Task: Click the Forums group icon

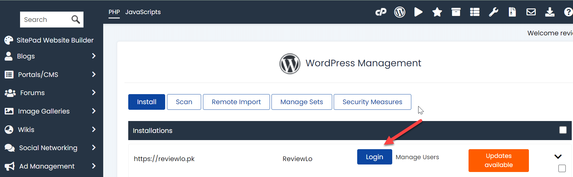Action: 10,93
